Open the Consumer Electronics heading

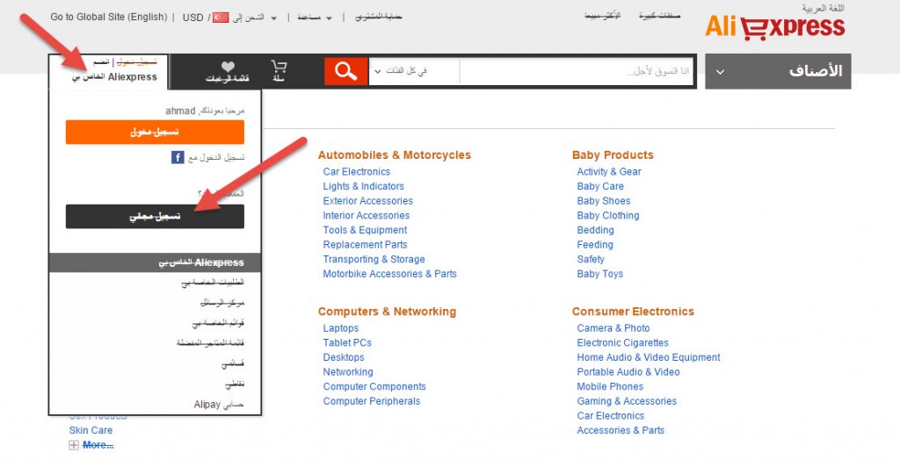[x=633, y=312]
